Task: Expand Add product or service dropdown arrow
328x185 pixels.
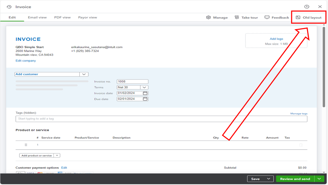Action: pyautogui.click(x=57, y=155)
